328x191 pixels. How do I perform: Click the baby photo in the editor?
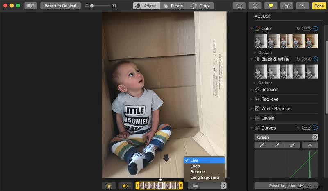click(x=164, y=94)
